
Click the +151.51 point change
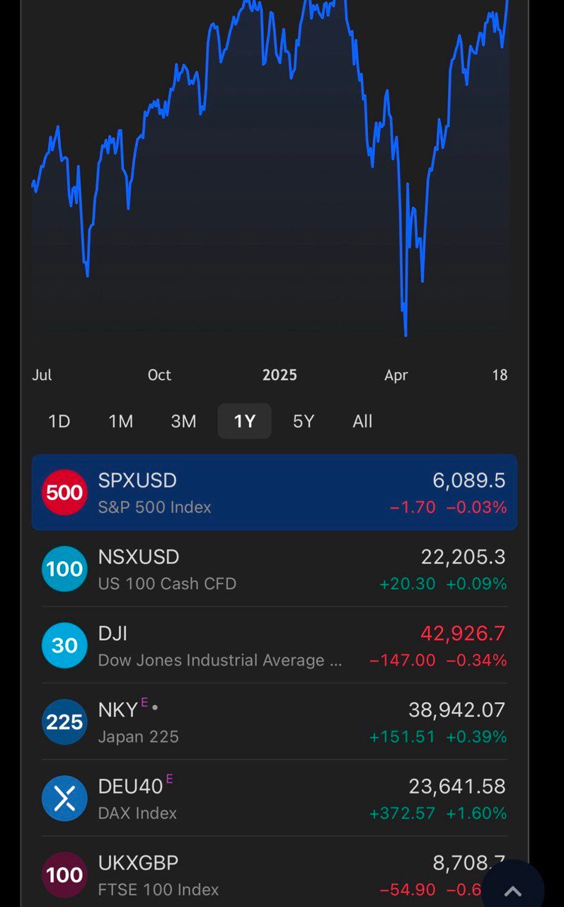[403, 737]
